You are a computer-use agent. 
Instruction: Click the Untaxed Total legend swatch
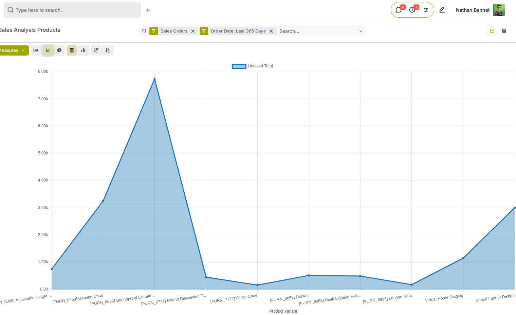(239, 66)
